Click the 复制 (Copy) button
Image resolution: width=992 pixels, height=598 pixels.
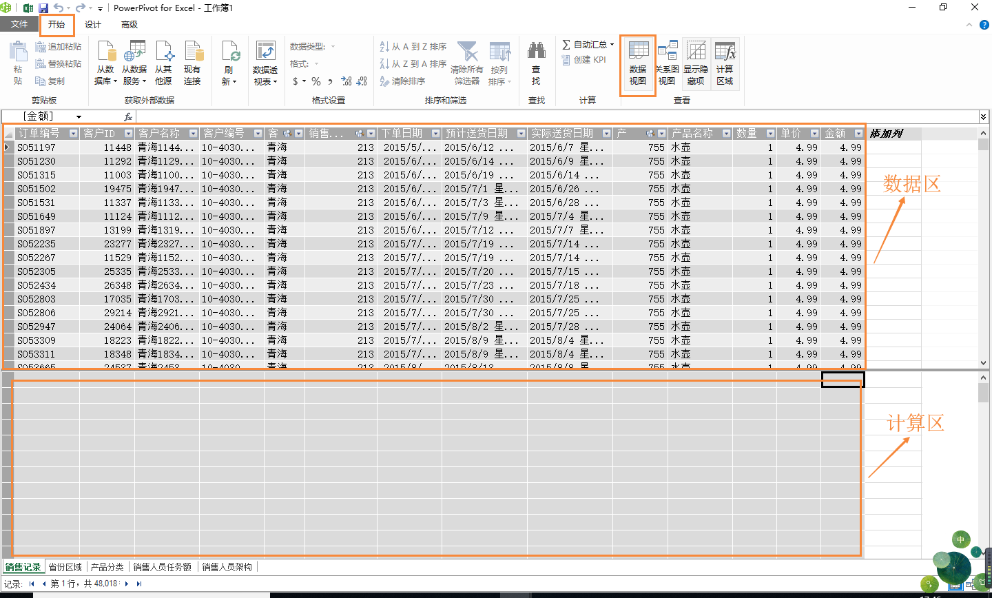tap(50, 81)
